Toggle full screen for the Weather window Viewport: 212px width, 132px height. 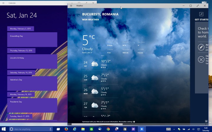coord(198,6)
